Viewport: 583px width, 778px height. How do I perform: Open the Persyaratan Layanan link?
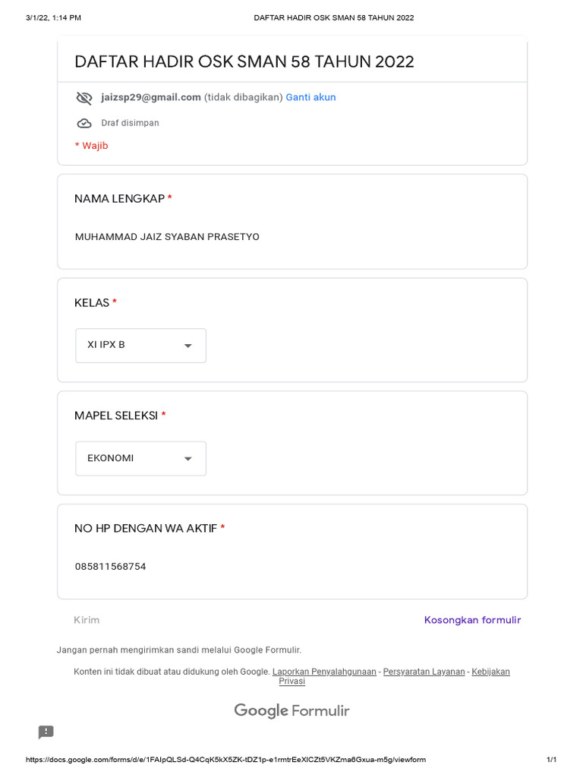click(424, 672)
